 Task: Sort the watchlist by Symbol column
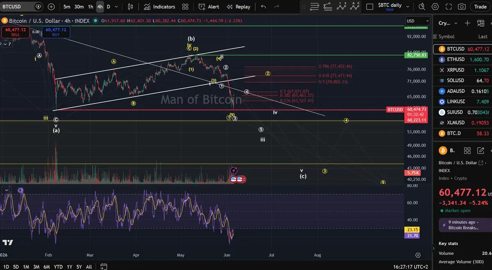click(446, 36)
